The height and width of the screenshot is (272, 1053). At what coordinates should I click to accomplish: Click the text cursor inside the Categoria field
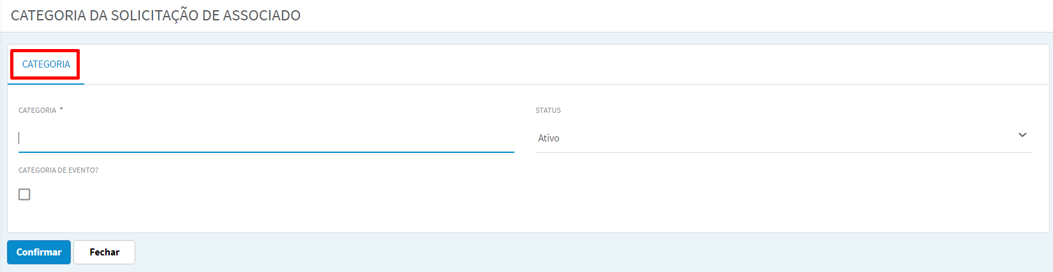coord(19,138)
